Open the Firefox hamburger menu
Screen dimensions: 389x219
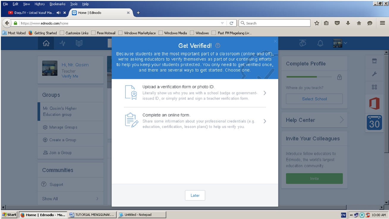pyautogui.click(x=382, y=23)
